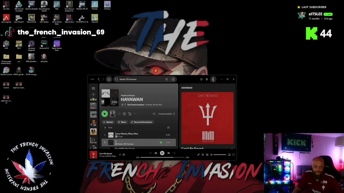Open 'Nom et informations' editor

pos(141,122)
